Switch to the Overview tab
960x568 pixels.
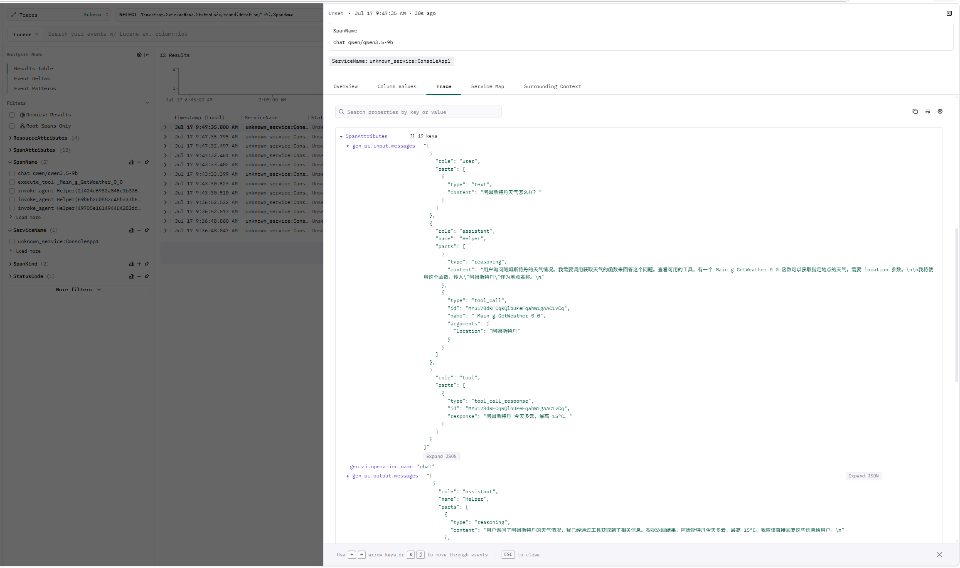(345, 86)
